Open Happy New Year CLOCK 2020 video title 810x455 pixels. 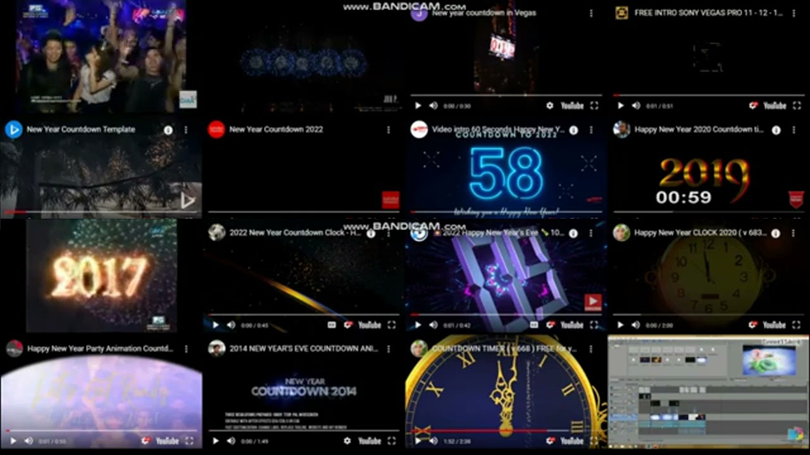[x=701, y=233]
